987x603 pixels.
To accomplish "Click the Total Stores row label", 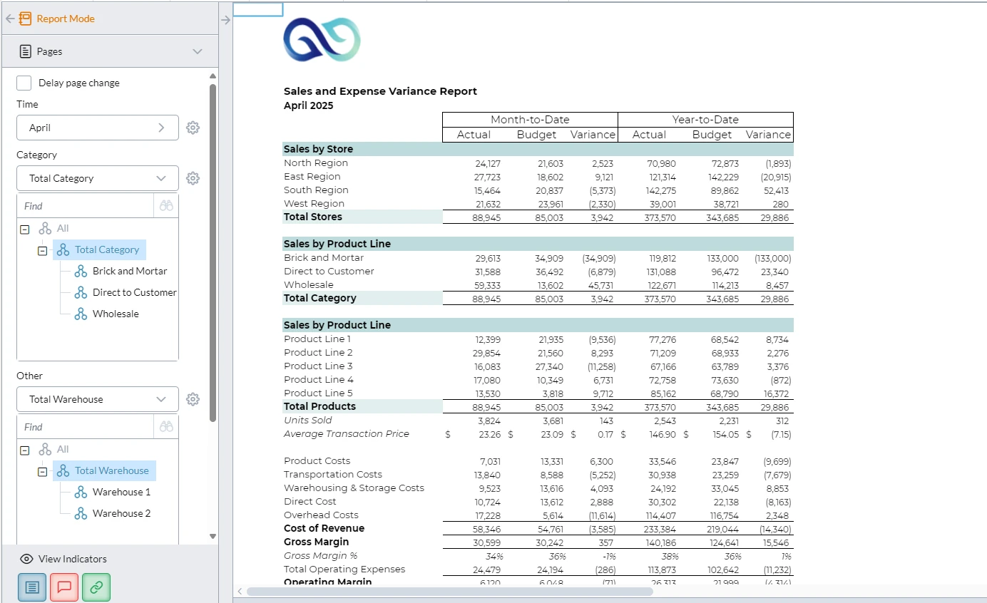I will click(313, 217).
